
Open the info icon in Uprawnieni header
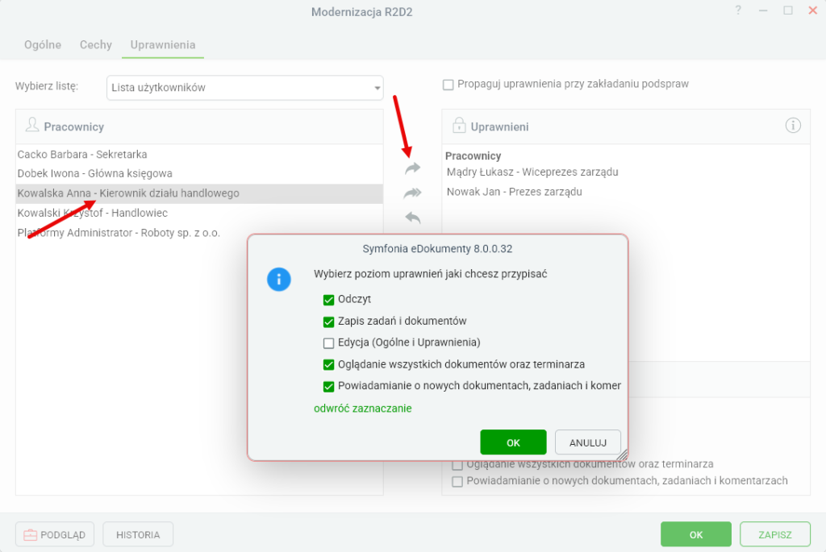point(793,125)
